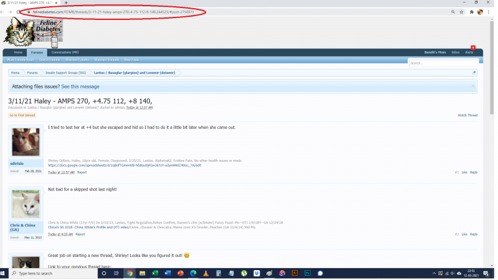
Task: Dismiss the Attaching files issues notice
Action: [472, 86]
